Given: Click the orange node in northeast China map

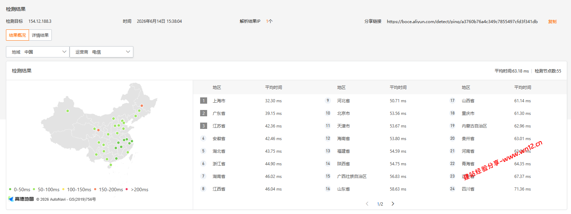Looking at the screenshot, I should pos(142,105).
